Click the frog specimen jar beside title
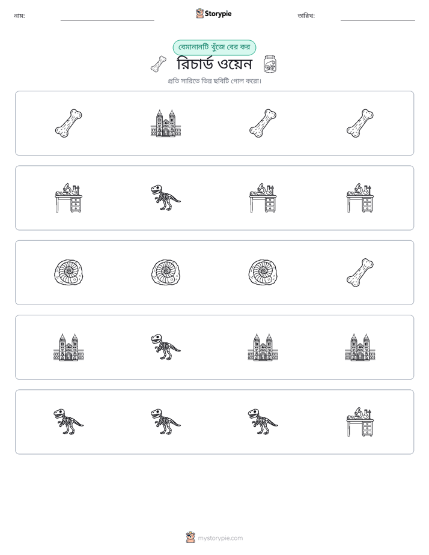Viewport: 429px width, 555px height. (x=270, y=64)
